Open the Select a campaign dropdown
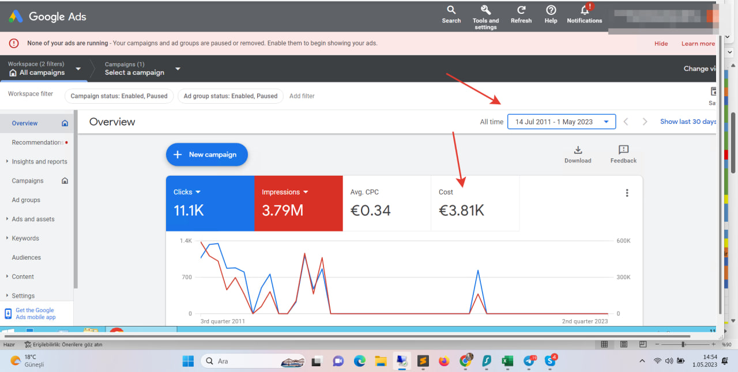Screen dimensions: 738x372 (142, 69)
